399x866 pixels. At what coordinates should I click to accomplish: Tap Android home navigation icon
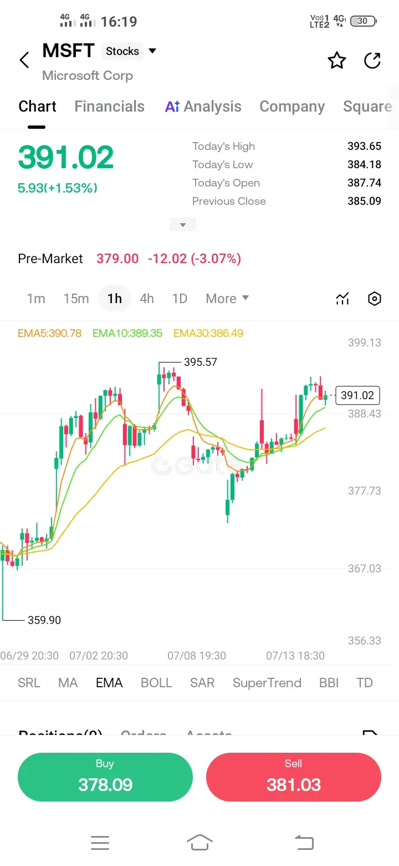click(x=199, y=843)
